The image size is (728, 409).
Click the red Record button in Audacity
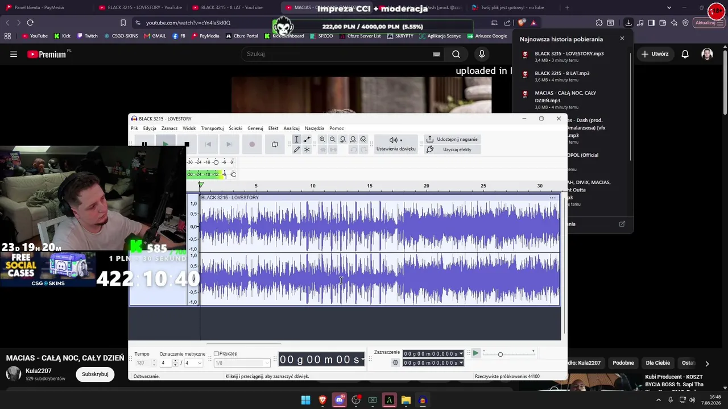point(252,144)
